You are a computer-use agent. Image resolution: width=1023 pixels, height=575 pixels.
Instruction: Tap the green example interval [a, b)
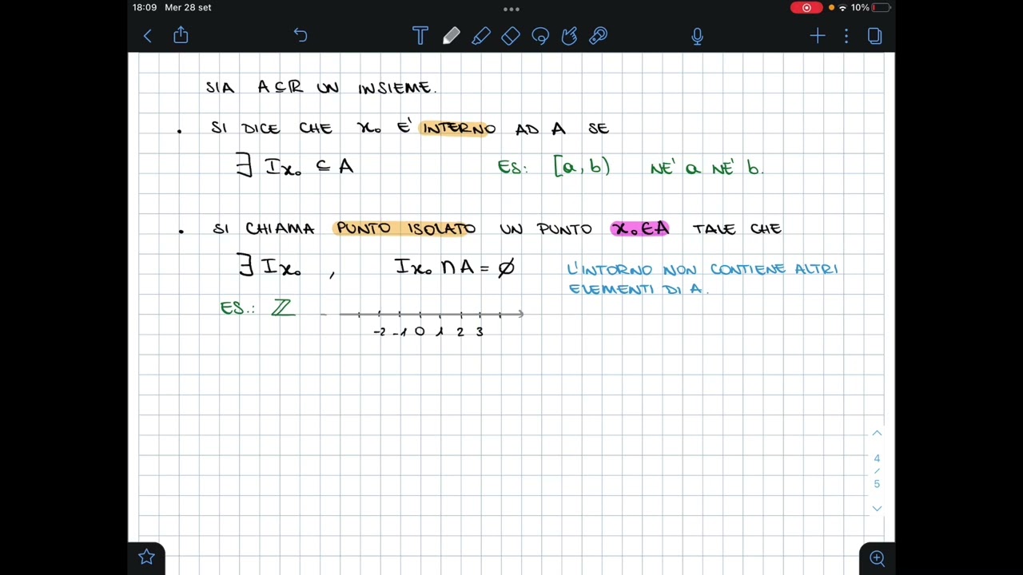pos(582,166)
